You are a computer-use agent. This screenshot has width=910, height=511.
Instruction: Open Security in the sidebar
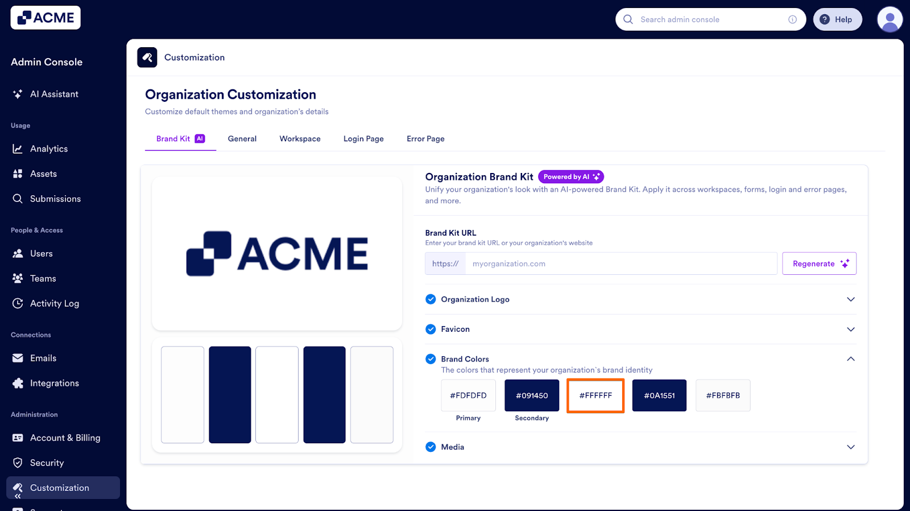click(63, 463)
